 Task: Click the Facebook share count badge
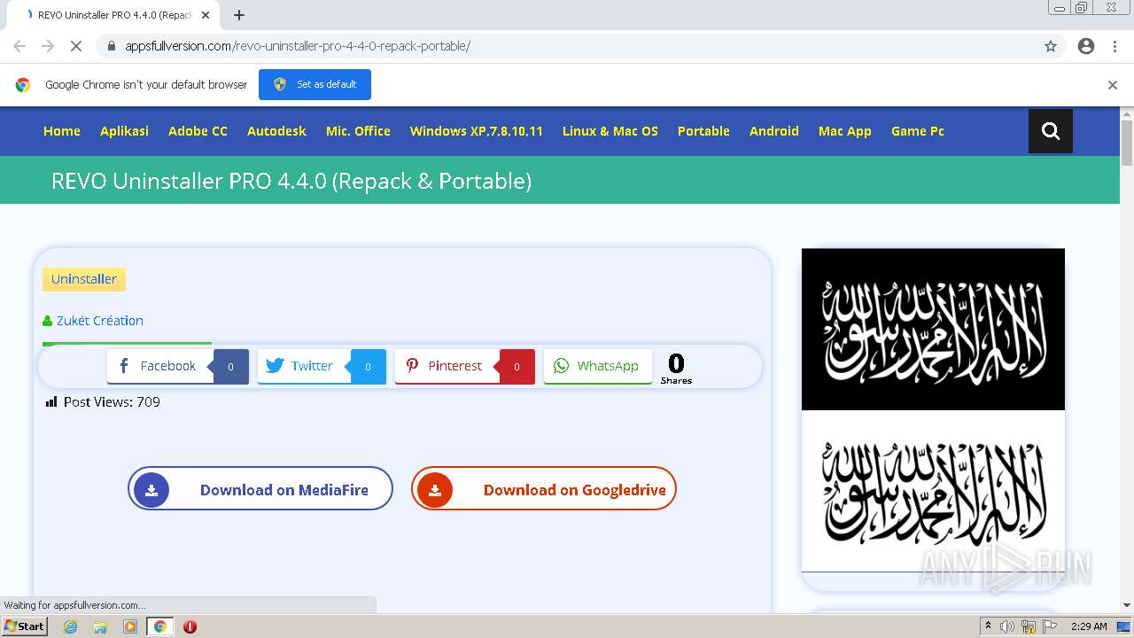[230, 367]
